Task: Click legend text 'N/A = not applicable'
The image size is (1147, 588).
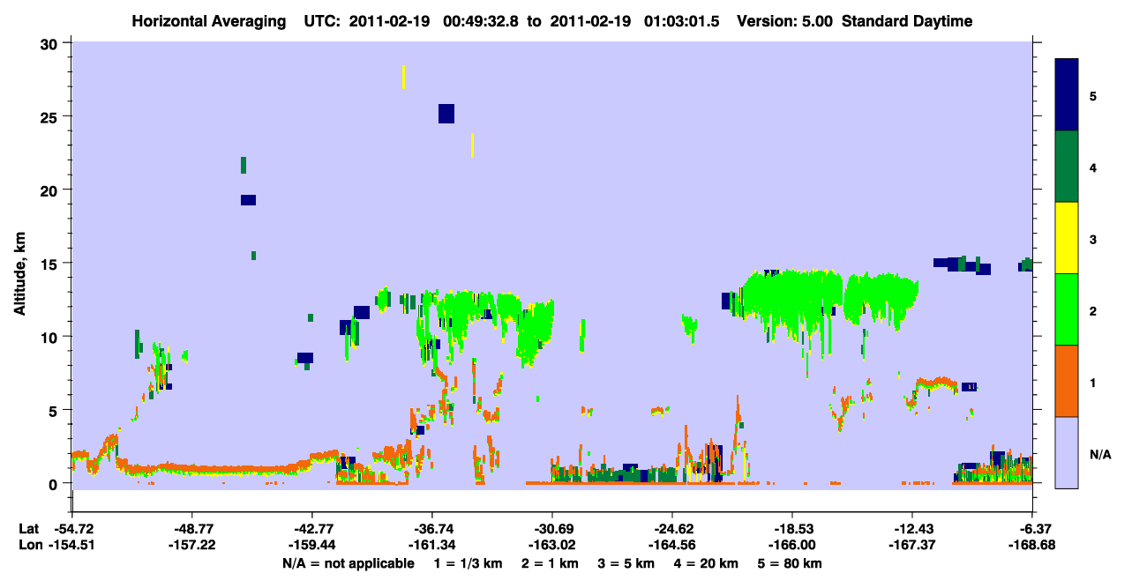Action: point(349,563)
